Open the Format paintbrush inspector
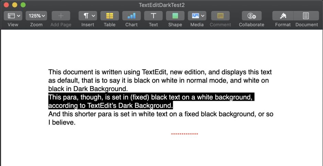Viewport: 323px width, 166px height. point(283,16)
